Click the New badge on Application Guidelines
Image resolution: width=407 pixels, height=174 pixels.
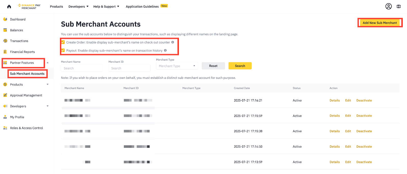coord(164,6)
